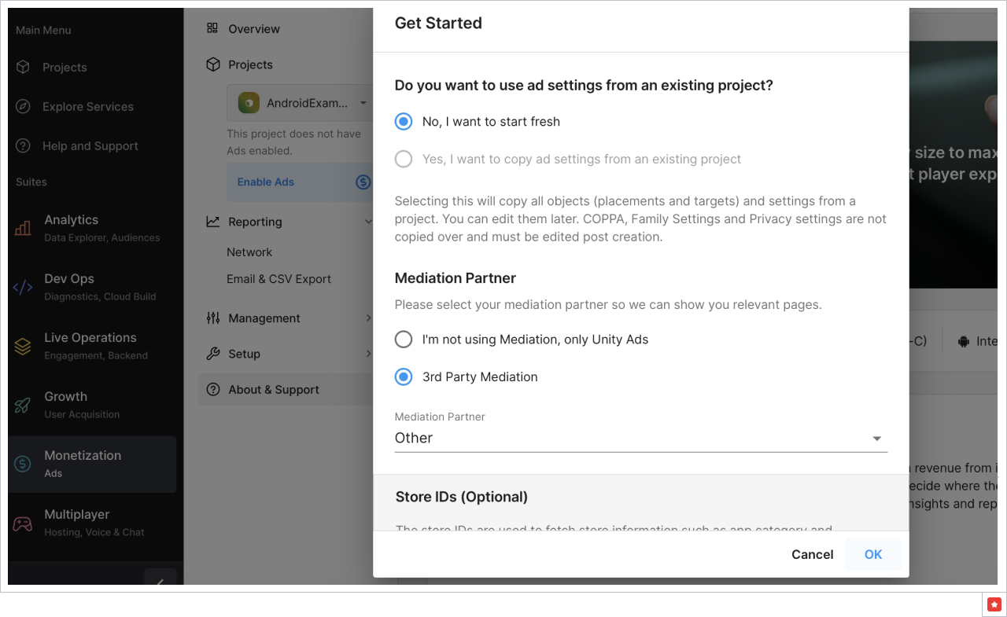Expand the Management section
The width and height of the screenshot is (1007, 617).
tap(288, 318)
